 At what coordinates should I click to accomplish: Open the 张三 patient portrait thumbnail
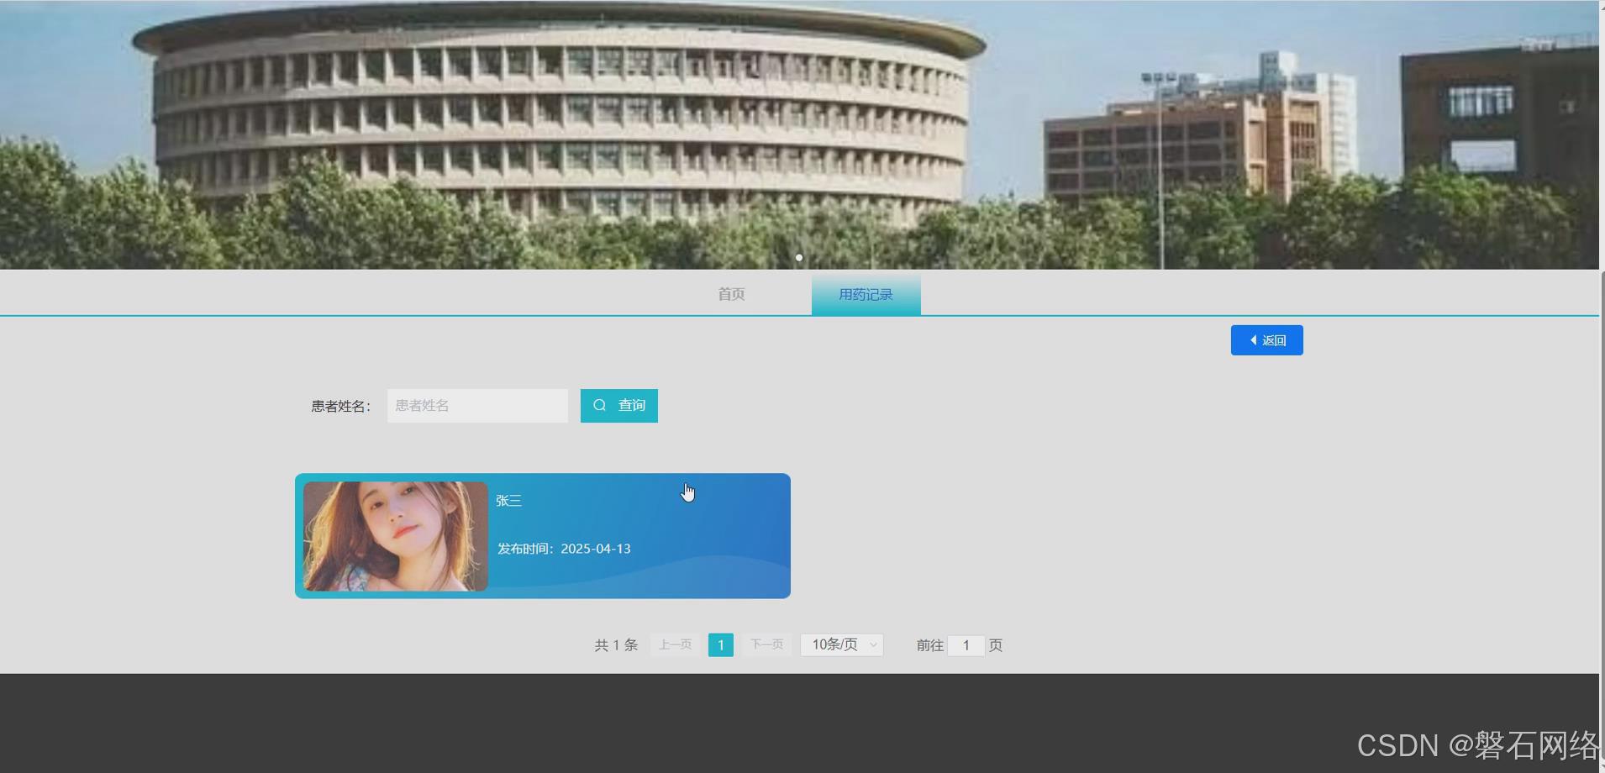[395, 536]
